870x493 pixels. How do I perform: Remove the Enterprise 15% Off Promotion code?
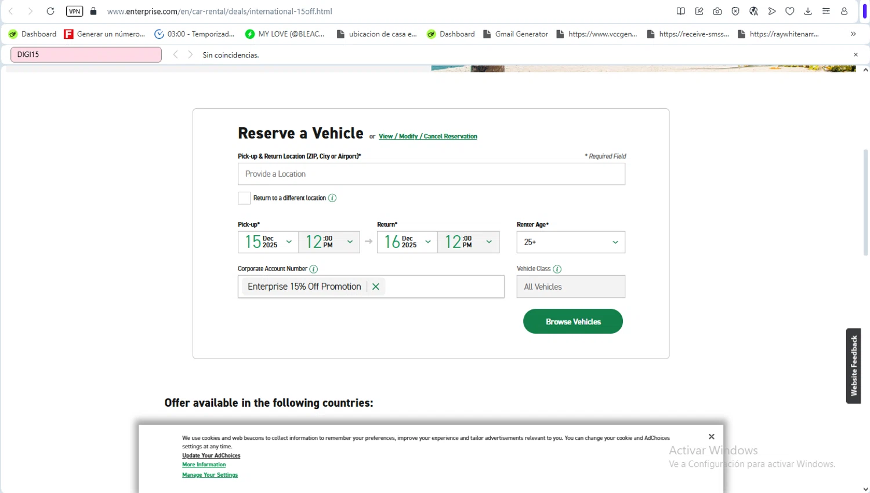click(376, 287)
